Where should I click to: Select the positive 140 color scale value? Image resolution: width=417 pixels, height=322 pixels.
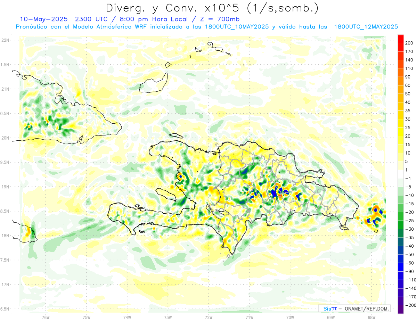pos(409,60)
